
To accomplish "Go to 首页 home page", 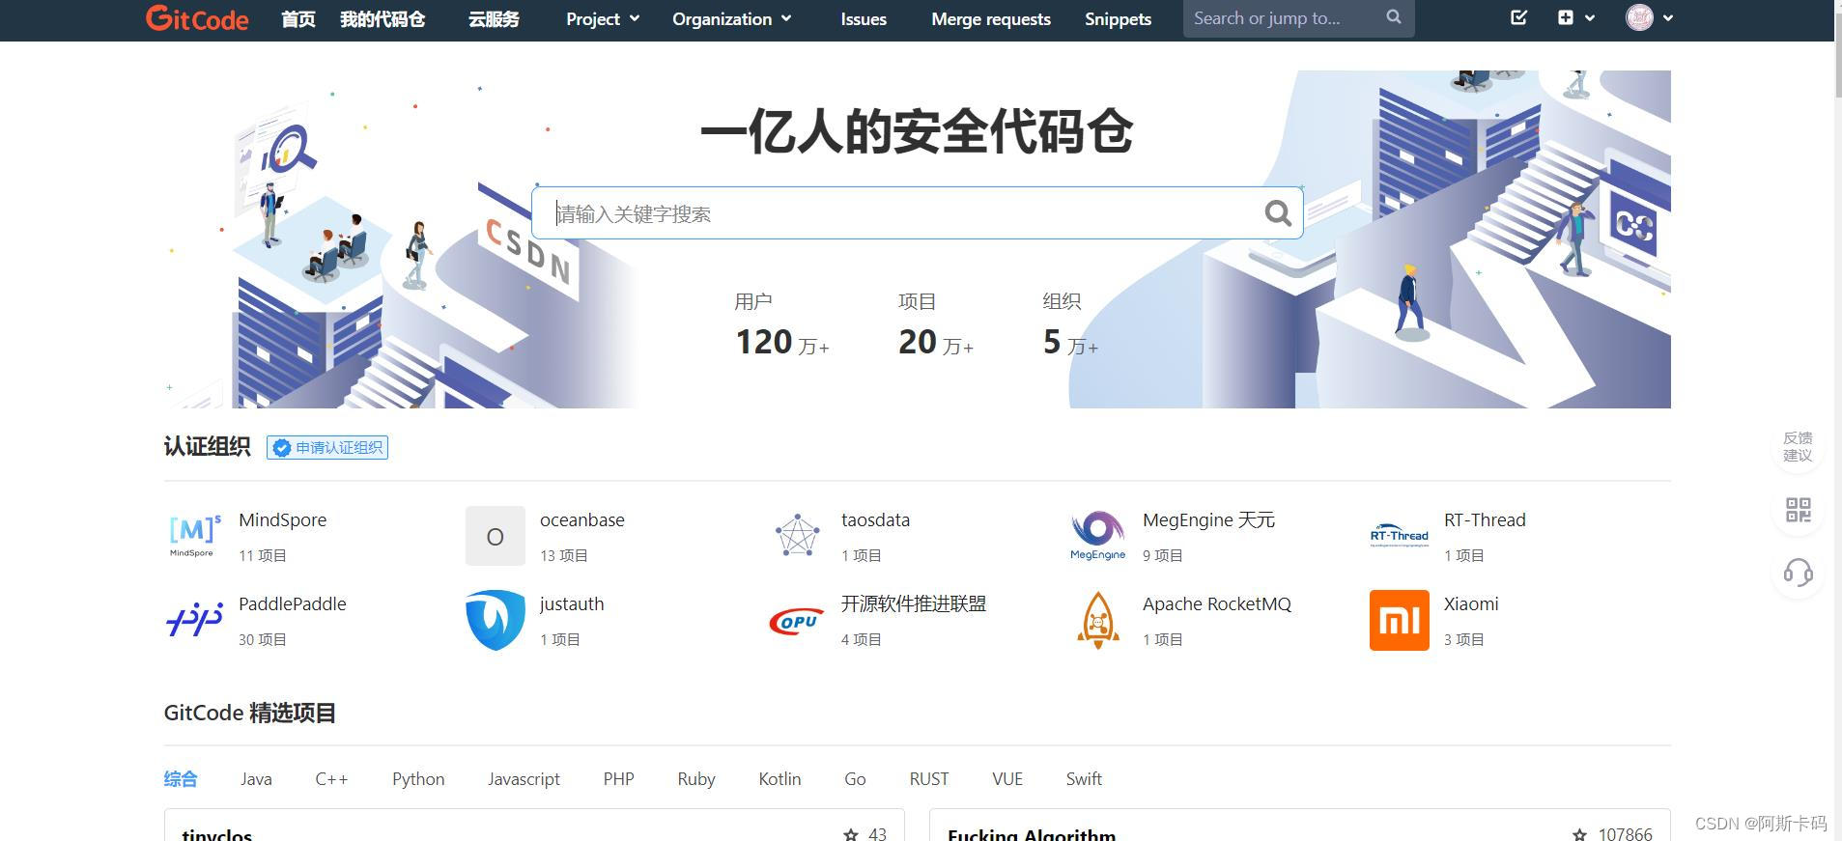I will tap(298, 18).
